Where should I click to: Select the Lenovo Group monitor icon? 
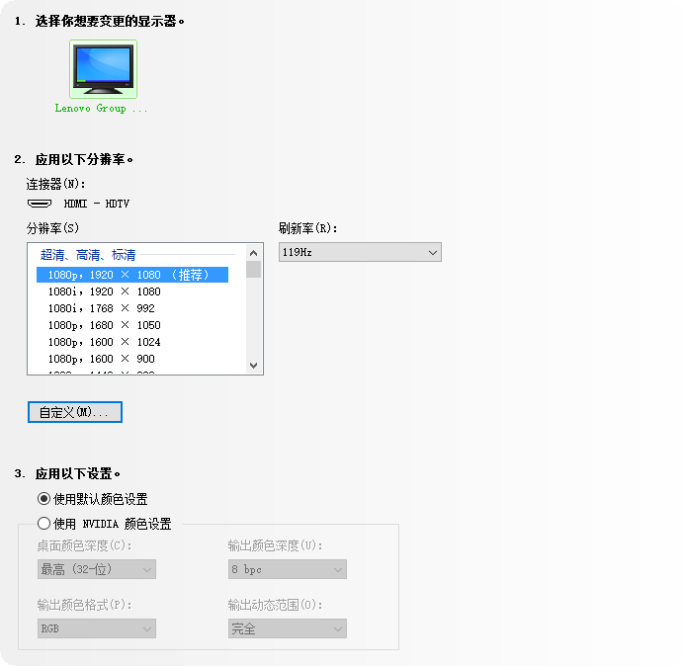tap(103, 67)
